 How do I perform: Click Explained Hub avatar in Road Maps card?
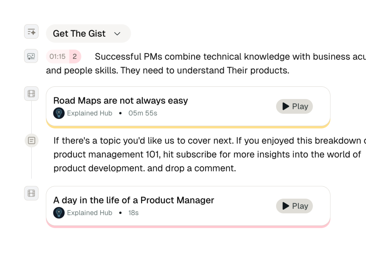[x=59, y=113]
